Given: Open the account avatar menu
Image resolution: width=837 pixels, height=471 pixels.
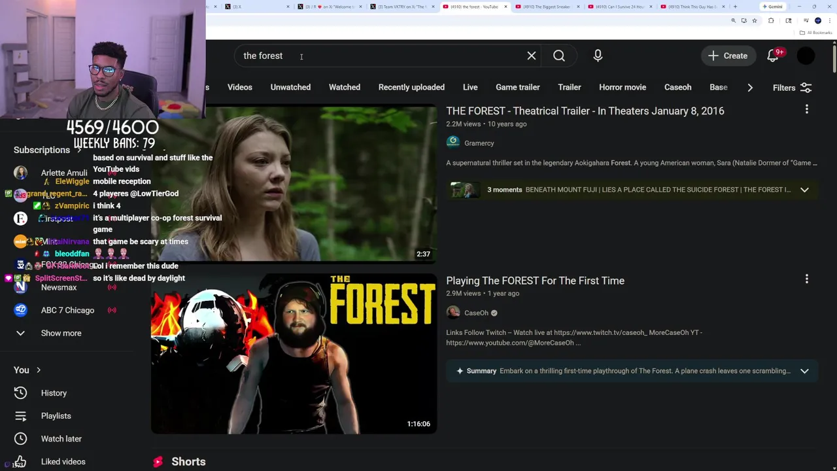Looking at the screenshot, I should [x=806, y=56].
